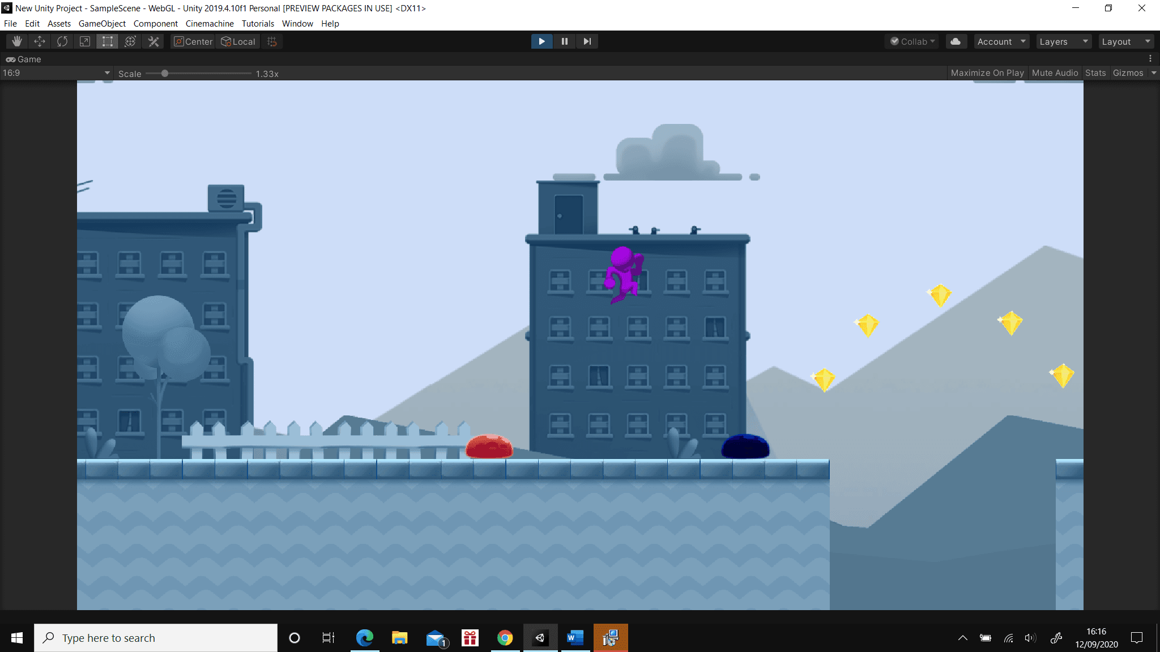Click the Scale slider handle
Image resolution: width=1160 pixels, height=652 pixels.
coord(165,74)
